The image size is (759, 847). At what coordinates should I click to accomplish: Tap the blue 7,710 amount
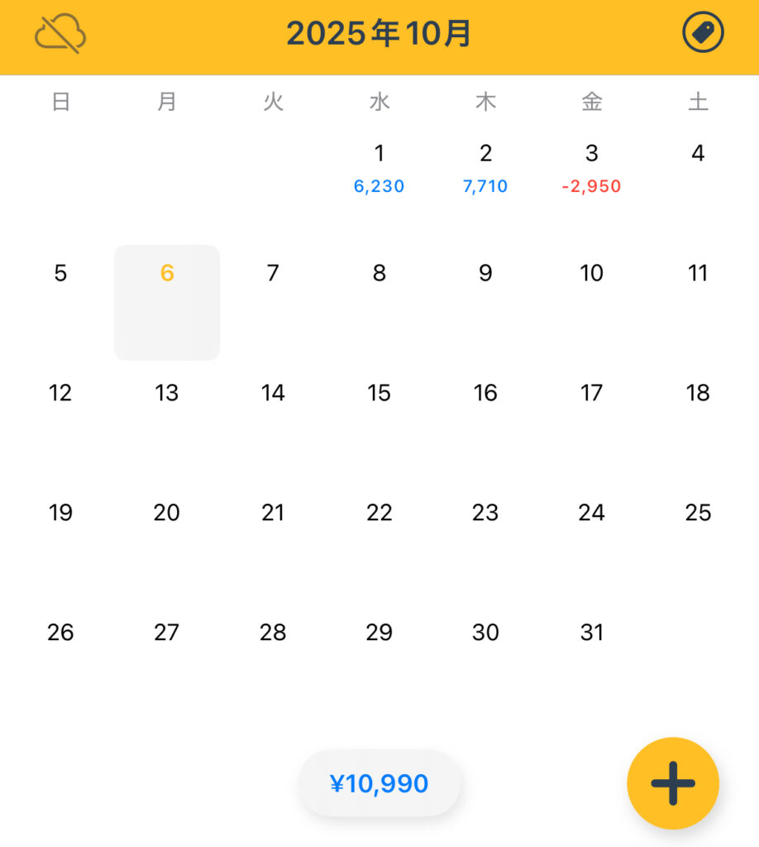485,187
